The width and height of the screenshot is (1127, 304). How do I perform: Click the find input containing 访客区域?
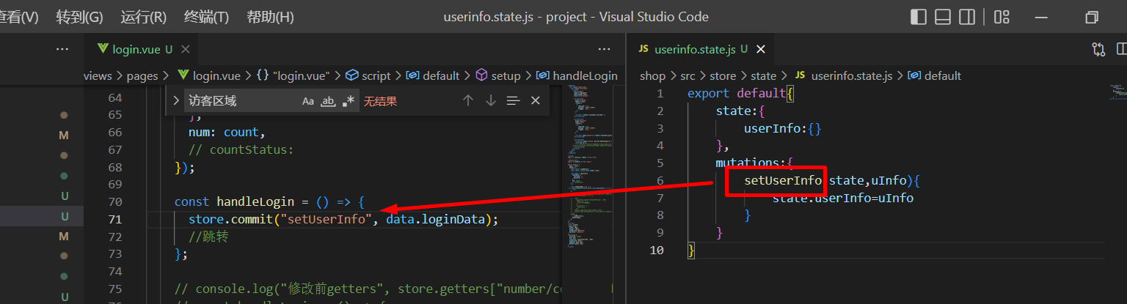[238, 101]
